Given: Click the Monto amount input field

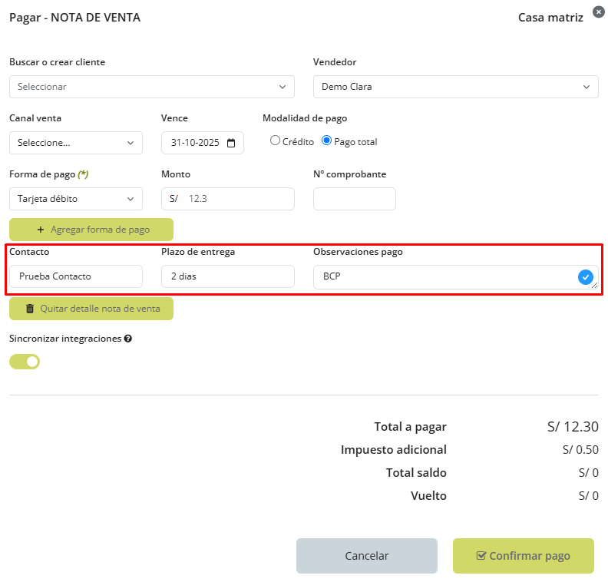Looking at the screenshot, I should point(238,199).
